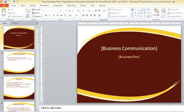Select the Text Box shape

(x=132, y=10)
